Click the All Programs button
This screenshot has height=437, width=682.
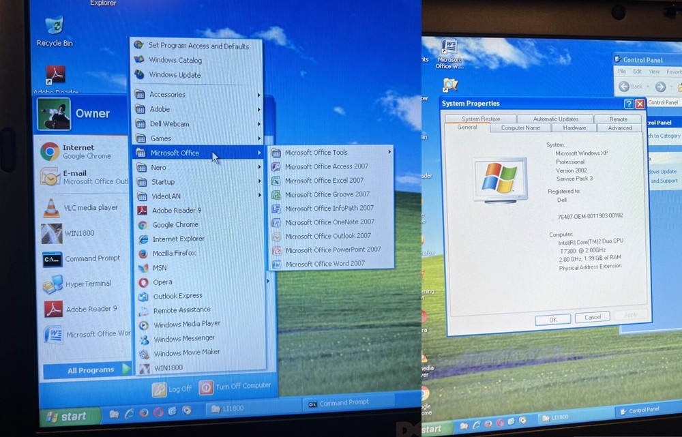(87, 370)
